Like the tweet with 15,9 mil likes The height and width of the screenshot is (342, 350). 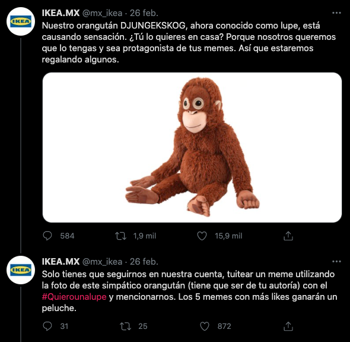(202, 236)
